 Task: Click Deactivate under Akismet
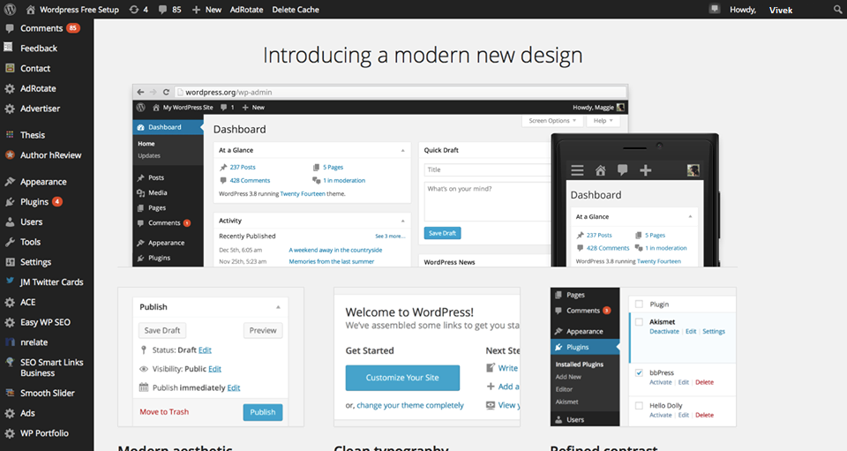pos(663,331)
